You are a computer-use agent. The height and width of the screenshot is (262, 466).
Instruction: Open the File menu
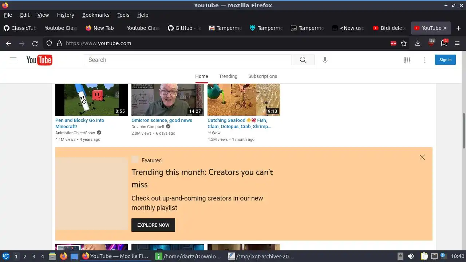pyautogui.click(x=8, y=15)
